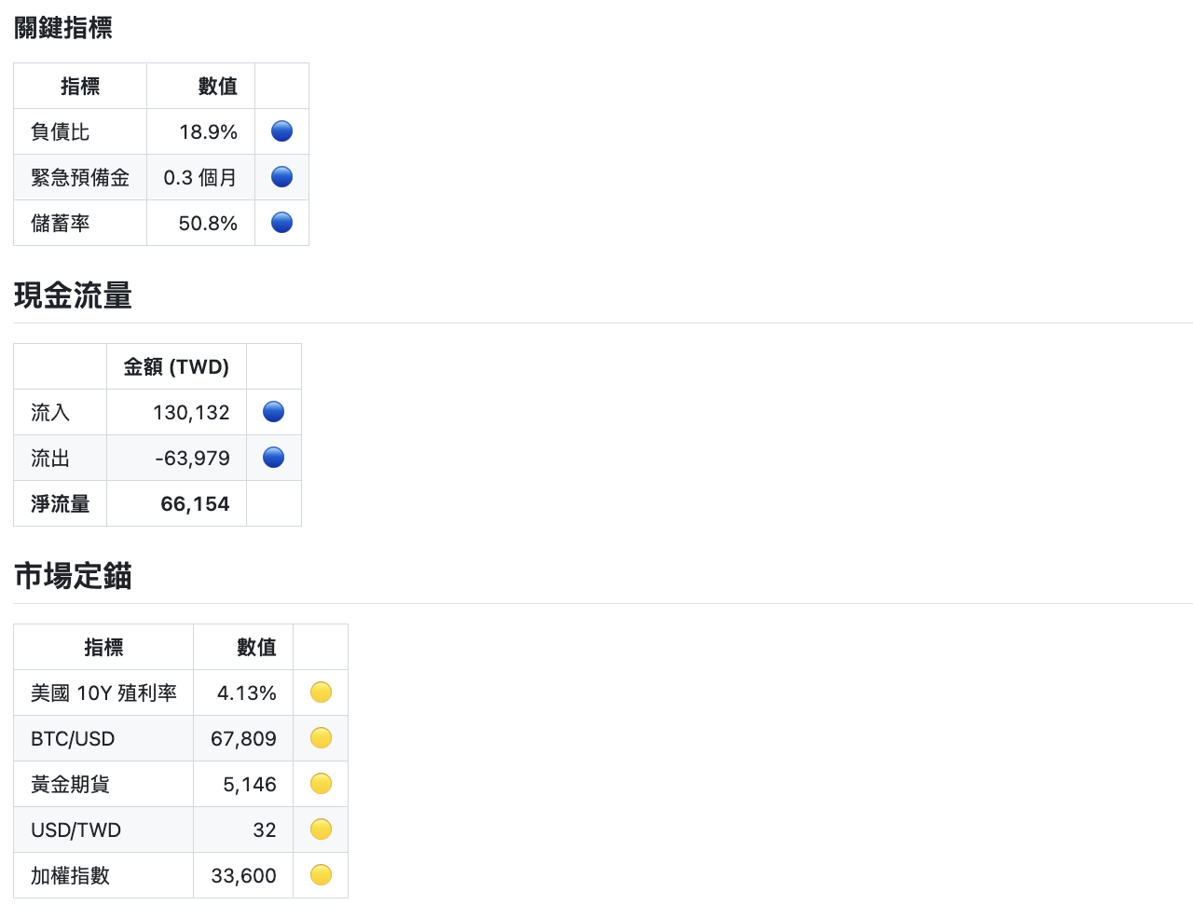Click the 金額 (TWD) column heading
The width and height of the screenshot is (1193, 919).
[176, 366]
